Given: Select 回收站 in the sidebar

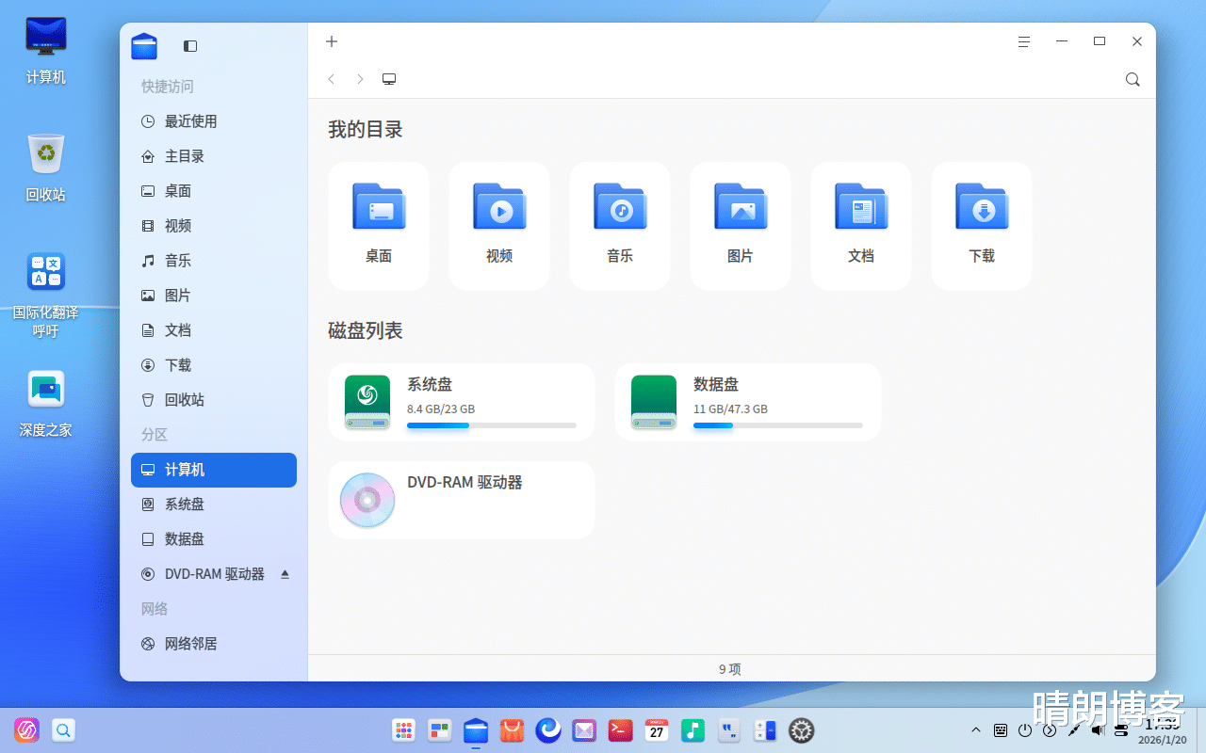Looking at the screenshot, I should (214, 400).
